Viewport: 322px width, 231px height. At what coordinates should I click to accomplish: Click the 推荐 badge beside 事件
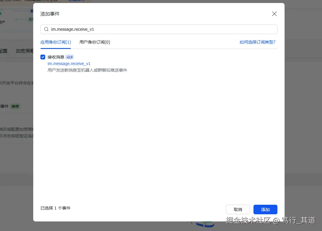(15, 106)
